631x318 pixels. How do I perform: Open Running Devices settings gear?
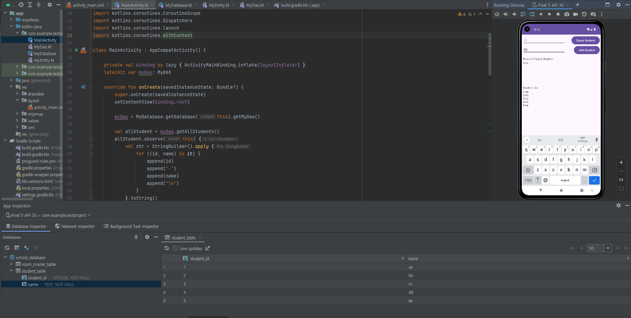point(619,5)
